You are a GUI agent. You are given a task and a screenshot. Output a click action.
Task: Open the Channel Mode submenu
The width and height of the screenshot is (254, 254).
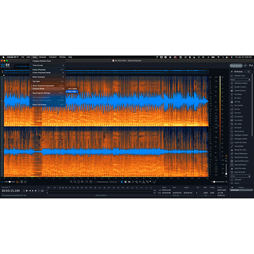pos(47,89)
